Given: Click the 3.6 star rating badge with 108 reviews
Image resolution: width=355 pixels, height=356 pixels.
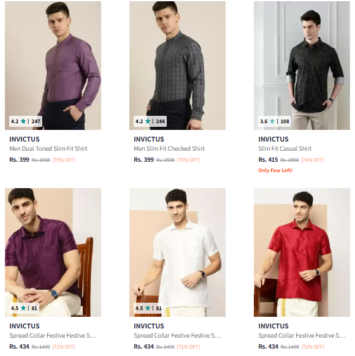Looking at the screenshot, I should coord(275,121).
